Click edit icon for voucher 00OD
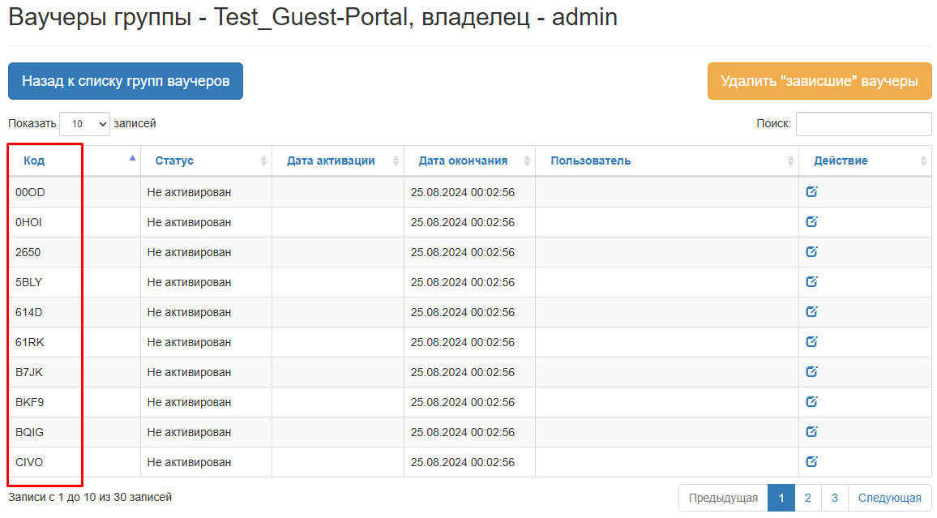Image resolution: width=937 pixels, height=518 pixels. pos(811,192)
